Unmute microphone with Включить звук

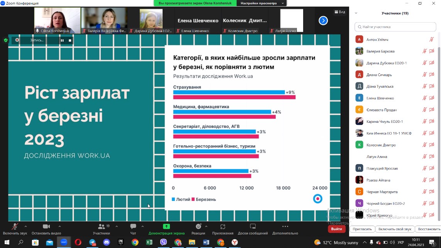15,229
